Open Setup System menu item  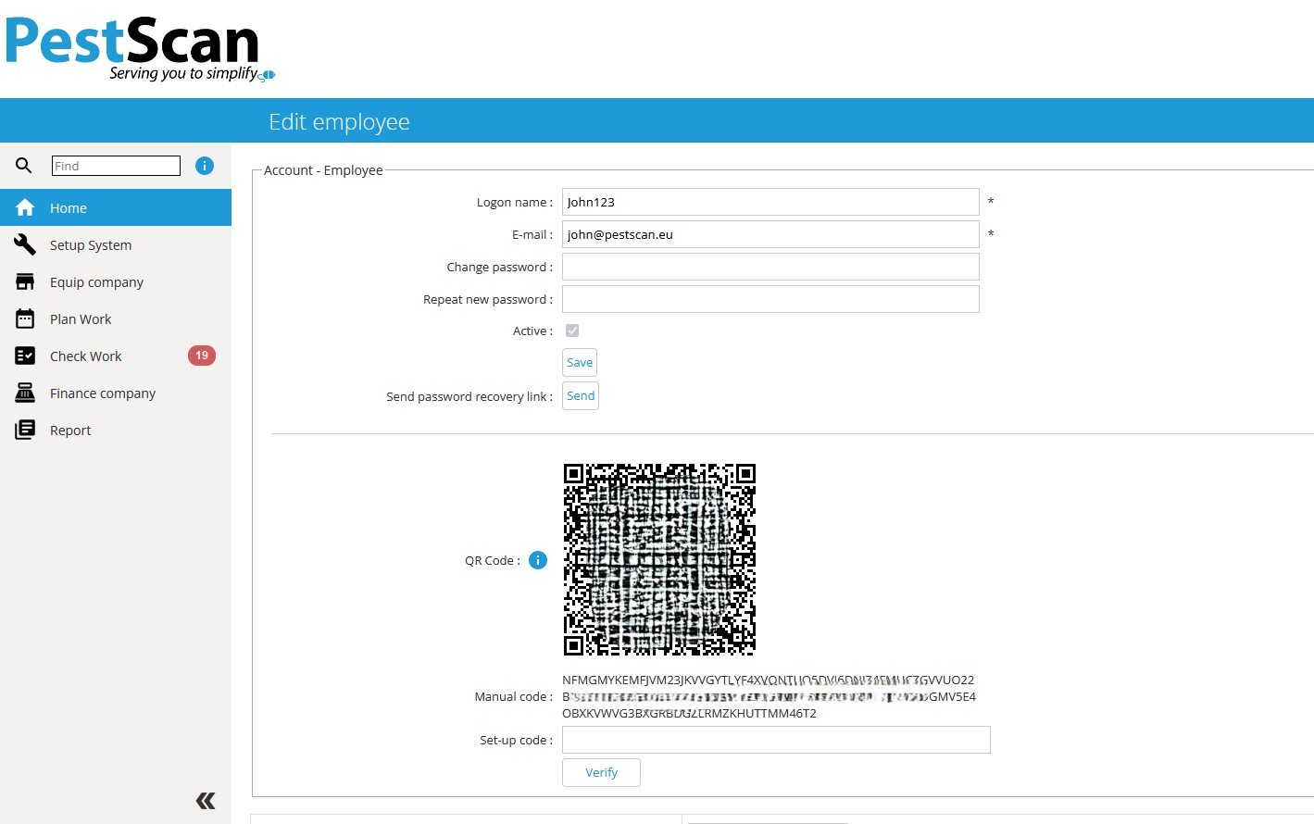click(116, 244)
